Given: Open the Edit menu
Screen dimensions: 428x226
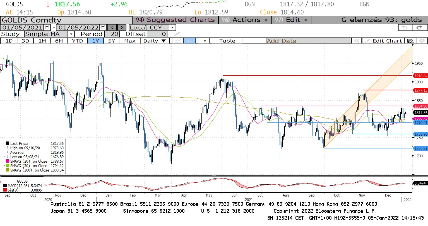Looking at the screenshot, I should point(291,20).
